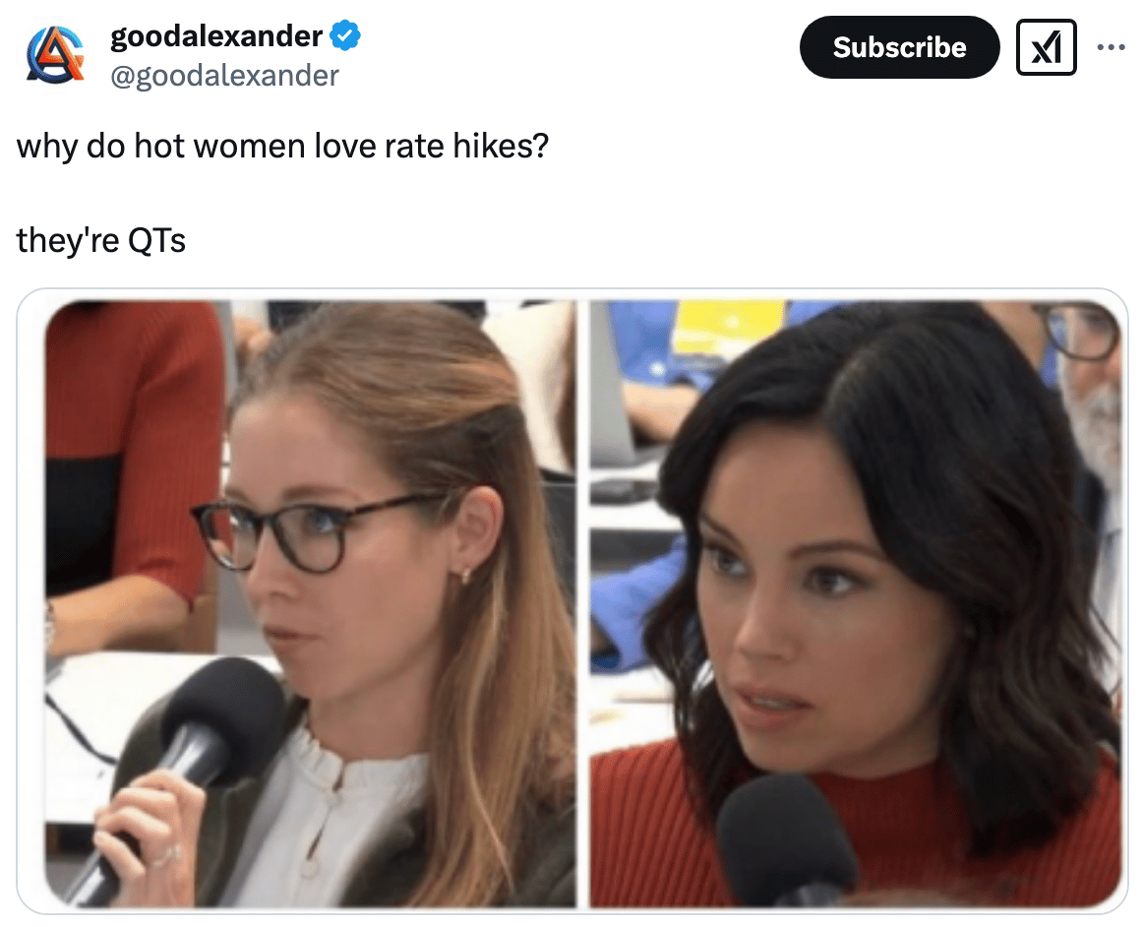This screenshot has height=927, width=1143.
Task: Click the blue verified badge
Action: [345, 35]
